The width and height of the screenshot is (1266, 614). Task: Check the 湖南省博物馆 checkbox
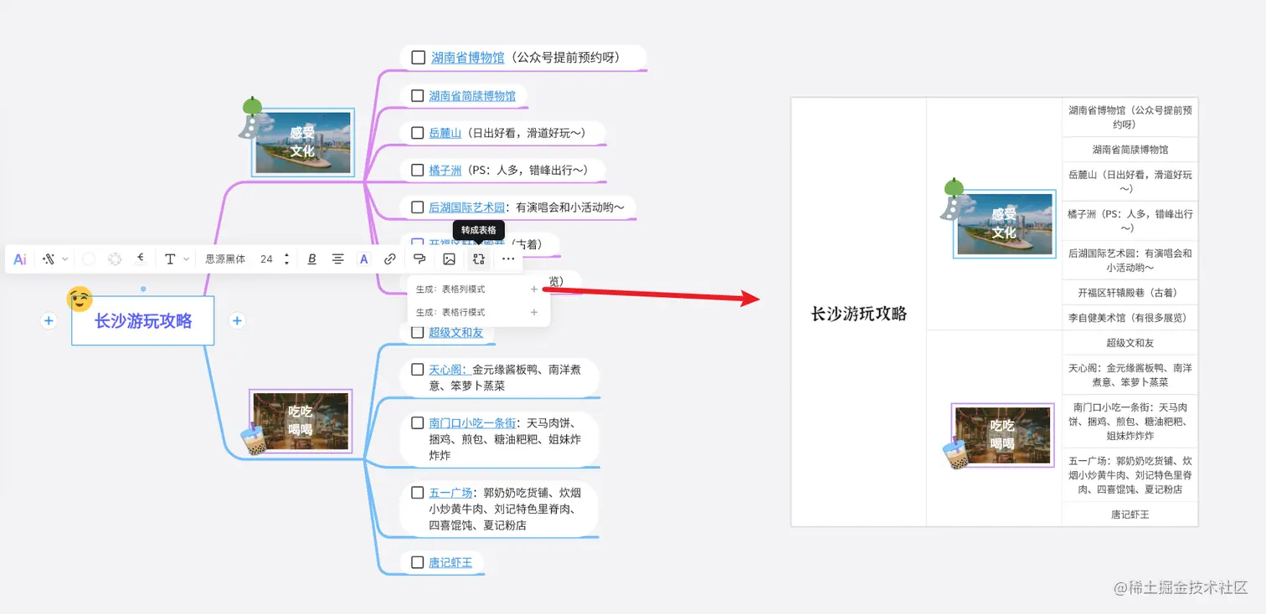pyautogui.click(x=418, y=58)
